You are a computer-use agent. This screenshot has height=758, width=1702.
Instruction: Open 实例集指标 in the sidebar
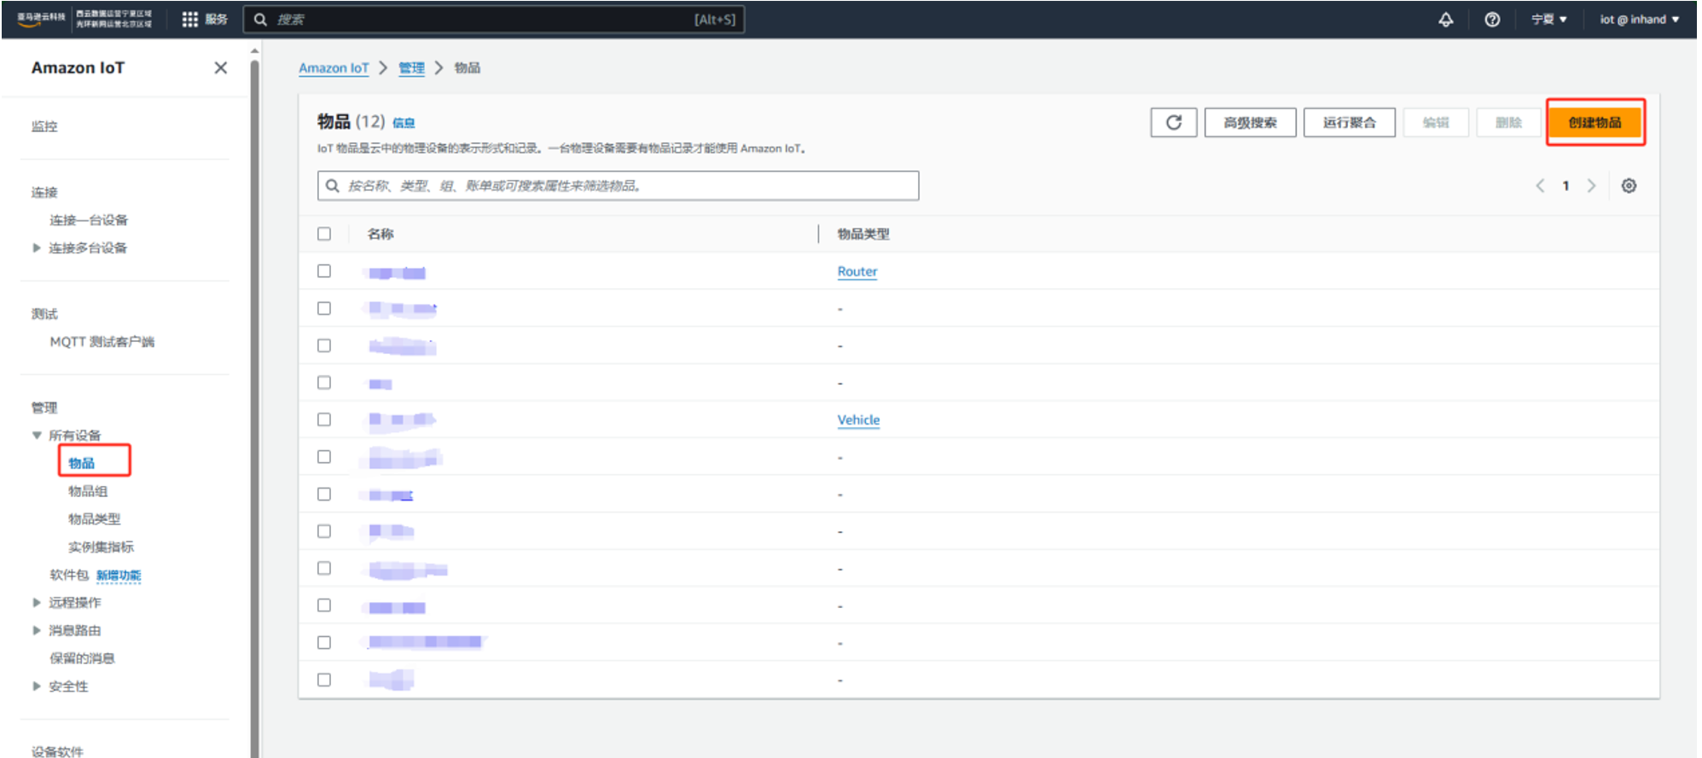point(102,547)
